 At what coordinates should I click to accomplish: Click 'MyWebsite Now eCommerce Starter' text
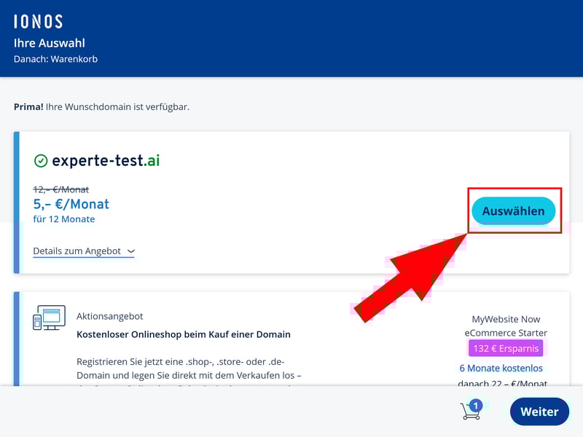(506, 326)
